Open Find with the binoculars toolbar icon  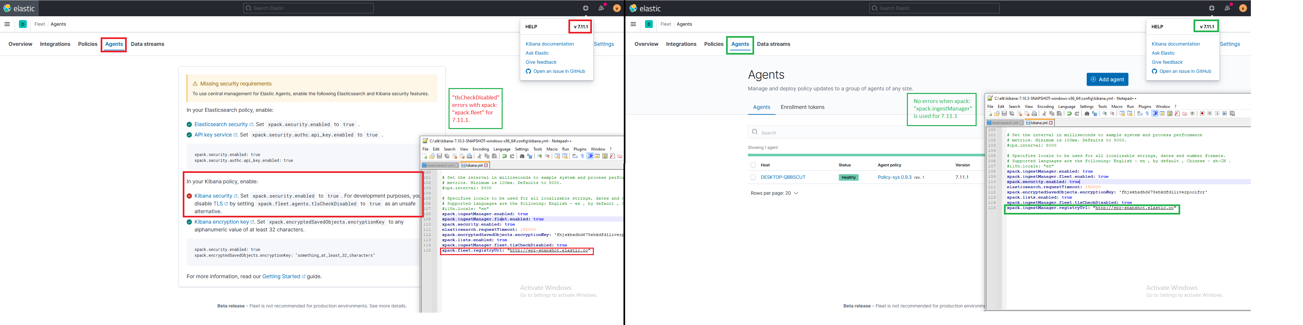(x=1087, y=113)
